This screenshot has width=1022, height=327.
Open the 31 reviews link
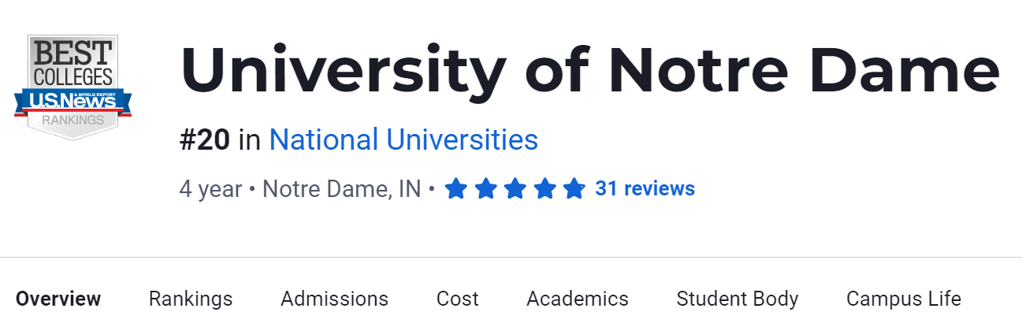pos(645,189)
